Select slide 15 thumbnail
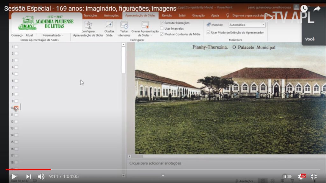This screenshot has height=183, width=326. (x=16, y=142)
